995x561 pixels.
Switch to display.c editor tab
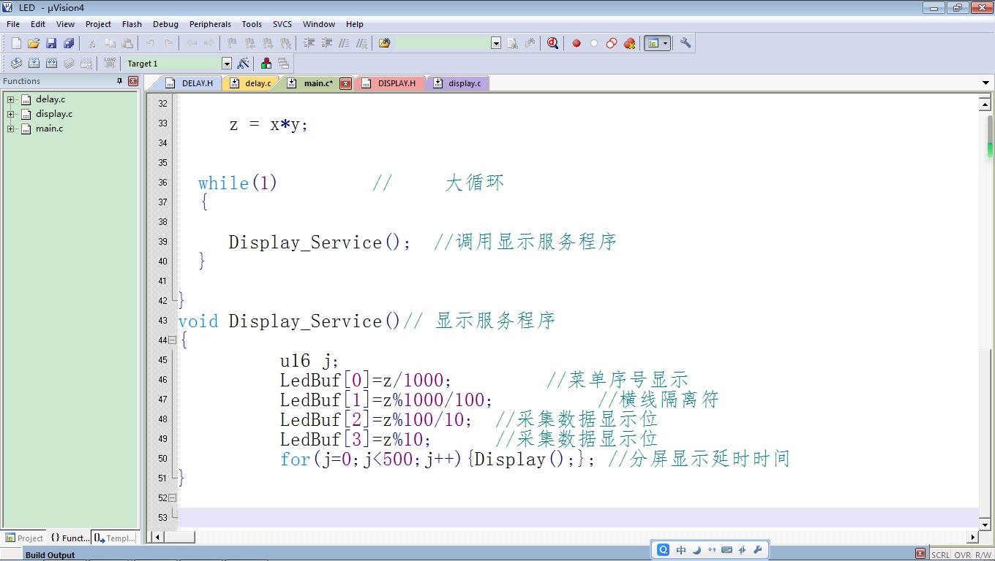point(458,83)
